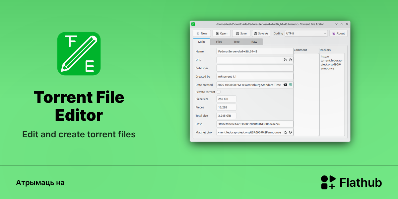Click the 'Edit and create torrent files' tagline
398x199 pixels.
tap(79, 134)
